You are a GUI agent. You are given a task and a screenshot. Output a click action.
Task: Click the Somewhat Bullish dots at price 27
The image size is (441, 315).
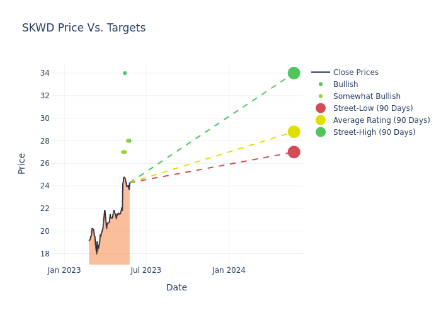[x=124, y=152]
